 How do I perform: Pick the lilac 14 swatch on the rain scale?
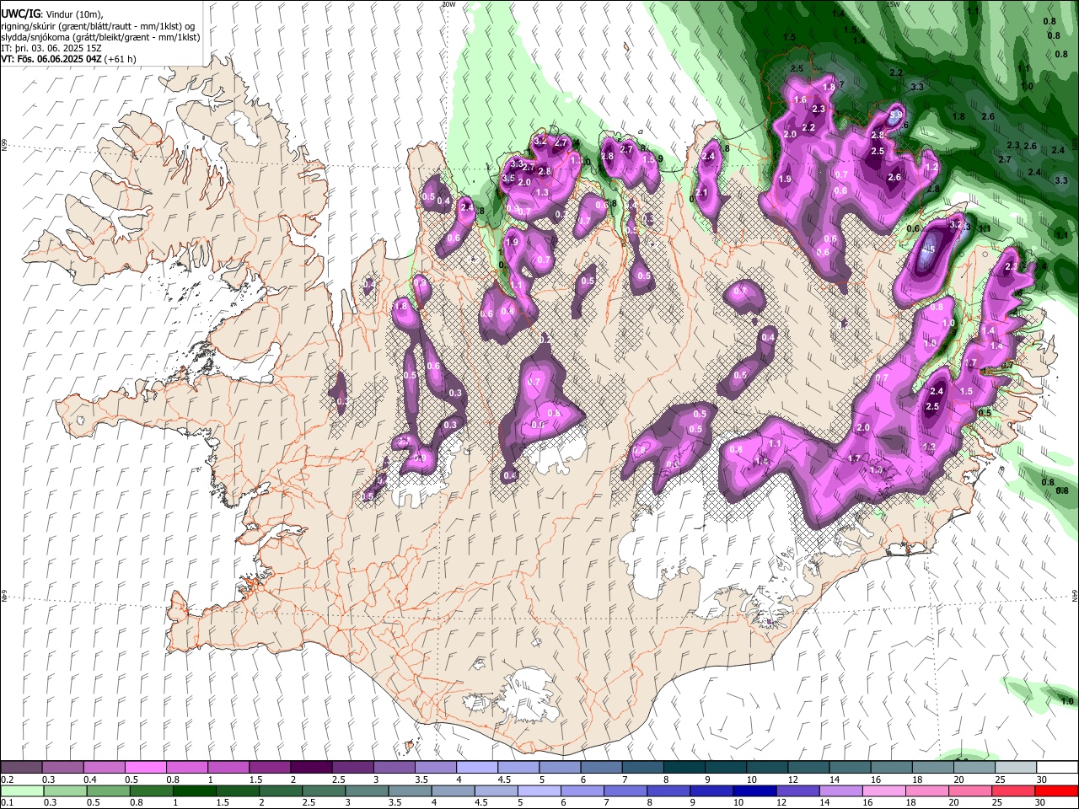coord(841,791)
